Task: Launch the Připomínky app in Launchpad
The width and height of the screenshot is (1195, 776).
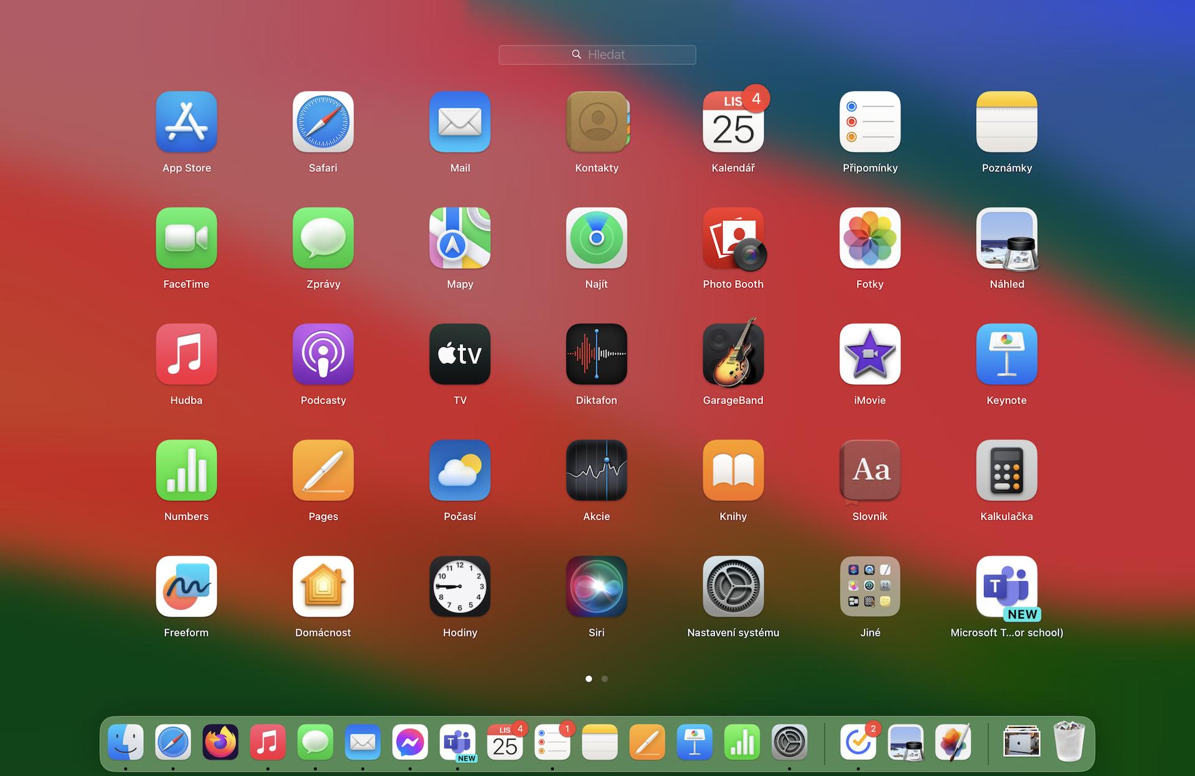Action: (870, 122)
